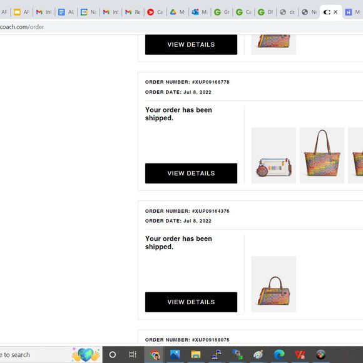The width and height of the screenshot is (363, 363).
Task: Open the colorful sphere app in the taskbar
Action: click(x=321, y=354)
